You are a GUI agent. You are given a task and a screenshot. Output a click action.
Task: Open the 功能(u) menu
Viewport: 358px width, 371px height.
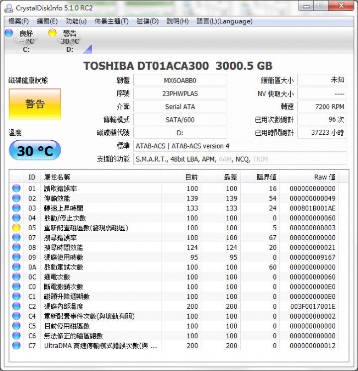[76, 21]
